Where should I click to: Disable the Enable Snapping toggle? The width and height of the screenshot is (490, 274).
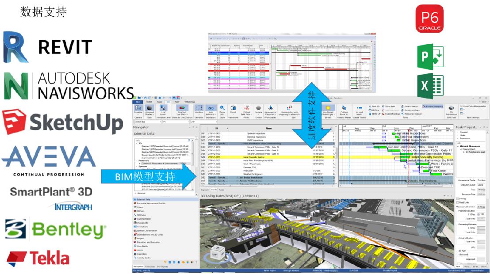(434, 106)
